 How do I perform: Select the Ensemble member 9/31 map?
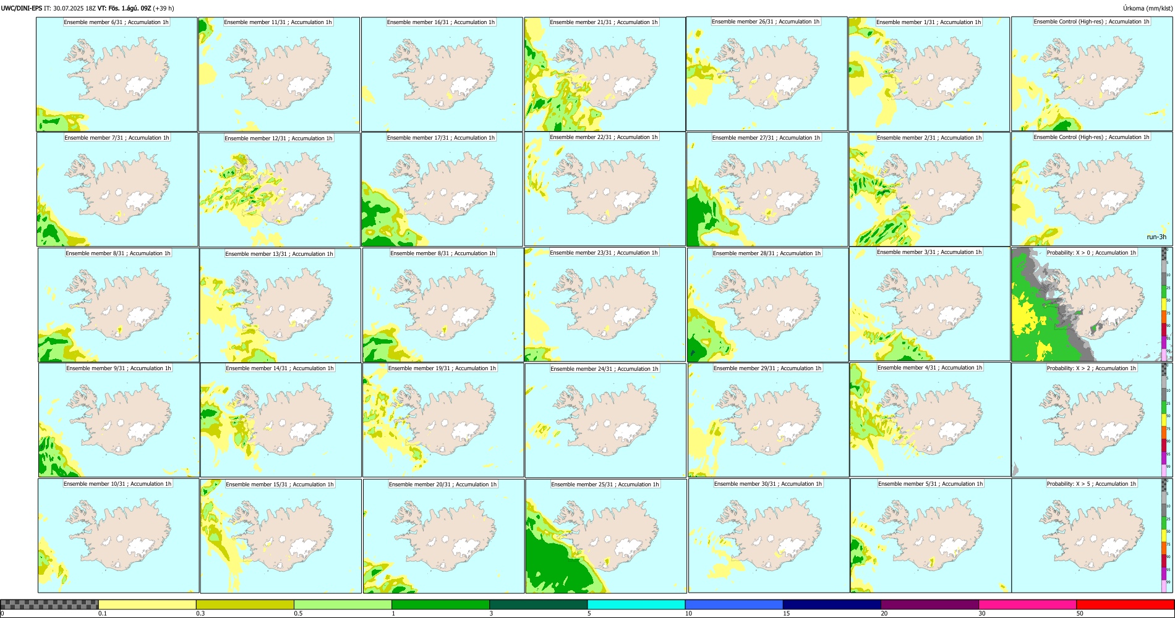[119, 420]
